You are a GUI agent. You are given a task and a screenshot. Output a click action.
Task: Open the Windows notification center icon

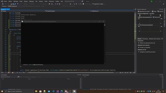pos(163,91)
